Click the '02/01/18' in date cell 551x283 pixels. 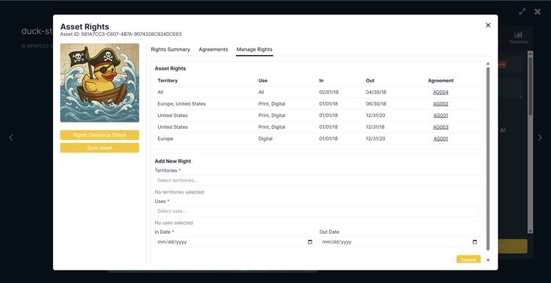328,92
